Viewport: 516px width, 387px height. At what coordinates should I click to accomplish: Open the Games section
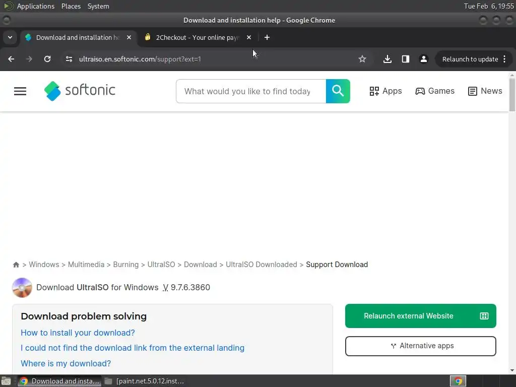[435, 91]
